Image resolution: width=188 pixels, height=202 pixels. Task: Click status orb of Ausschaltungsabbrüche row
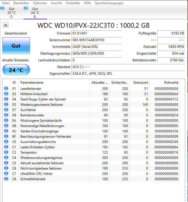[x=6, y=142]
